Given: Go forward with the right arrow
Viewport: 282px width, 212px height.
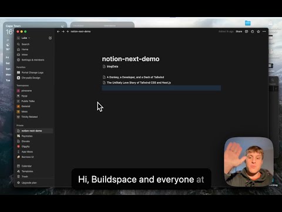Looking at the screenshot, I should coord(63,31).
